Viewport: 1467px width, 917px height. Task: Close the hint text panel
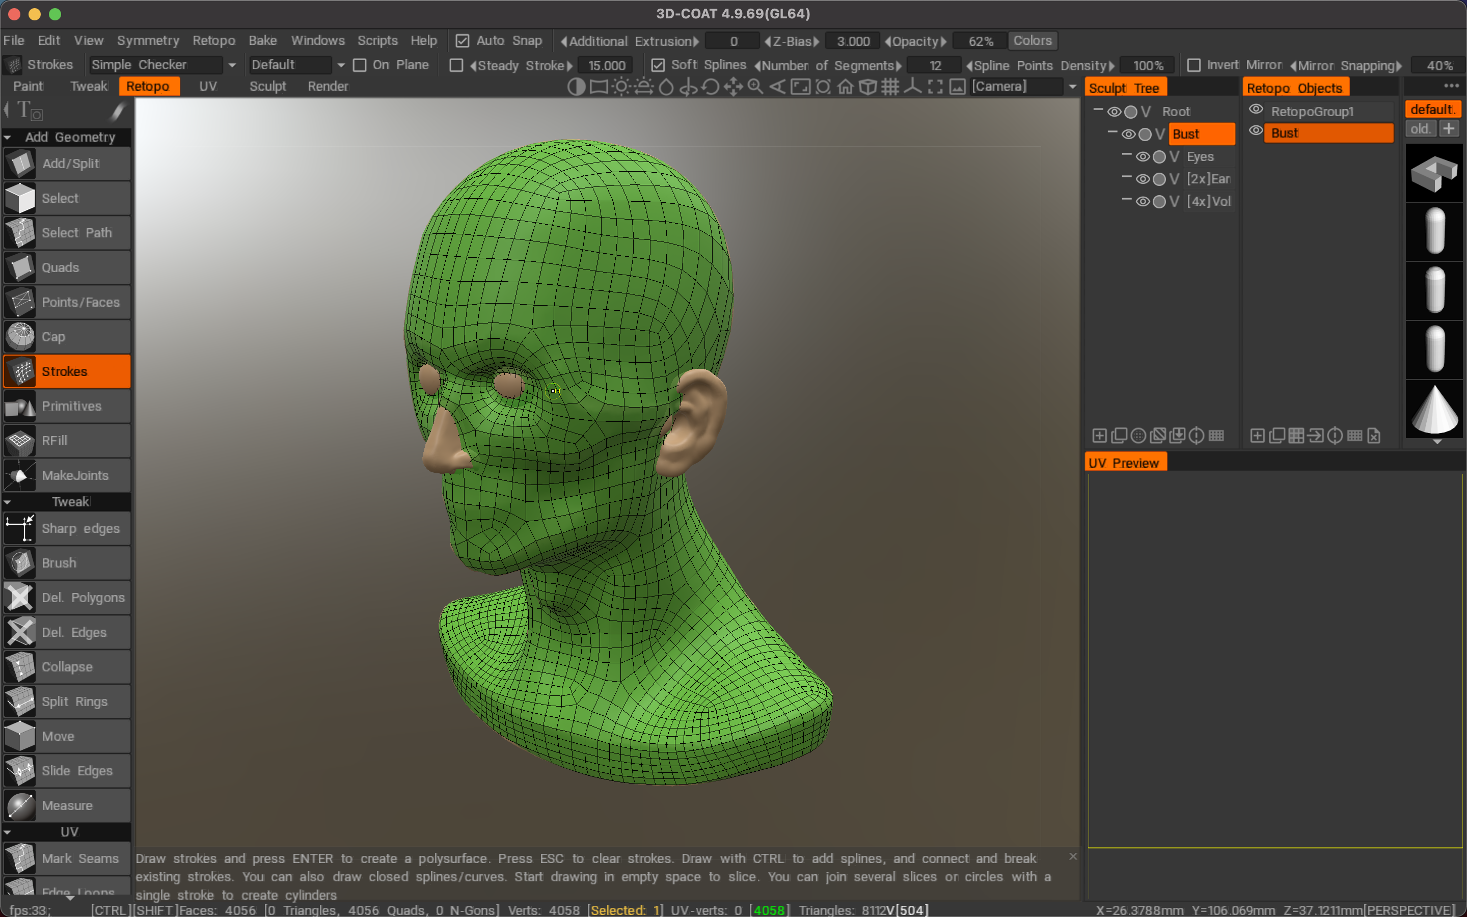click(x=1073, y=856)
